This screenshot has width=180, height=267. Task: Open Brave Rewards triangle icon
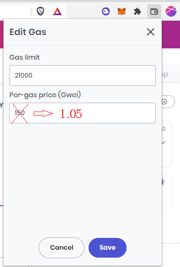(57, 11)
